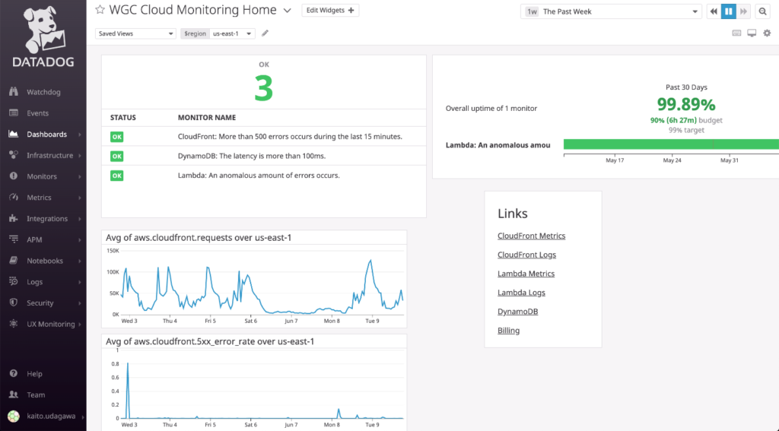Image resolution: width=779 pixels, height=431 pixels.
Task: Click the TV mode monitor icon
Action: pyautogui.click(x=752, y=33)
